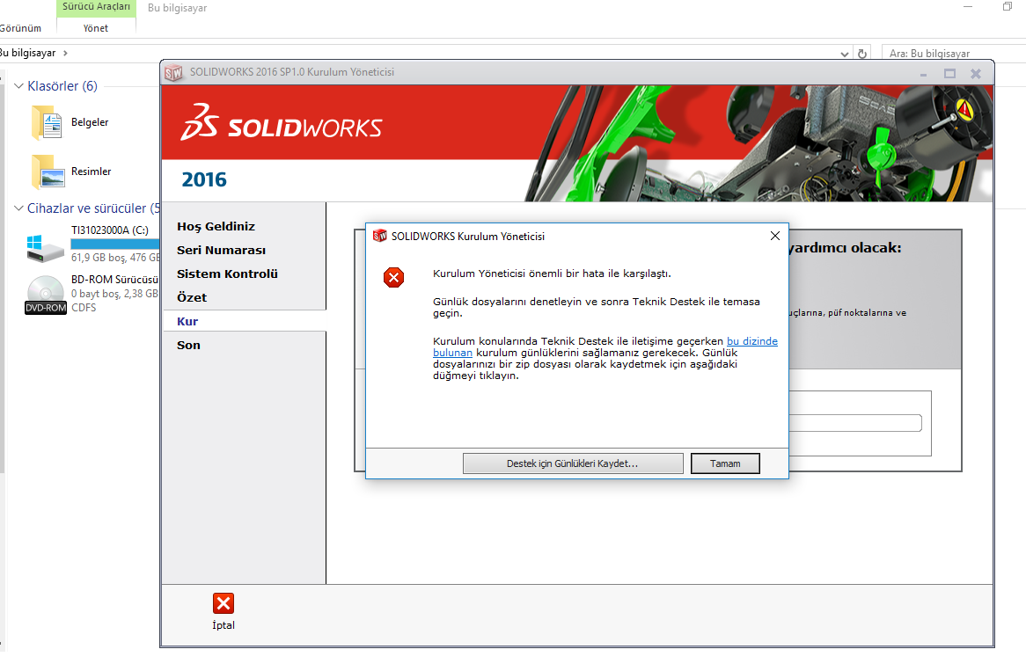
Task: Click the Ara: Bu bilgisayar search box
Action: tap(953, 54)
